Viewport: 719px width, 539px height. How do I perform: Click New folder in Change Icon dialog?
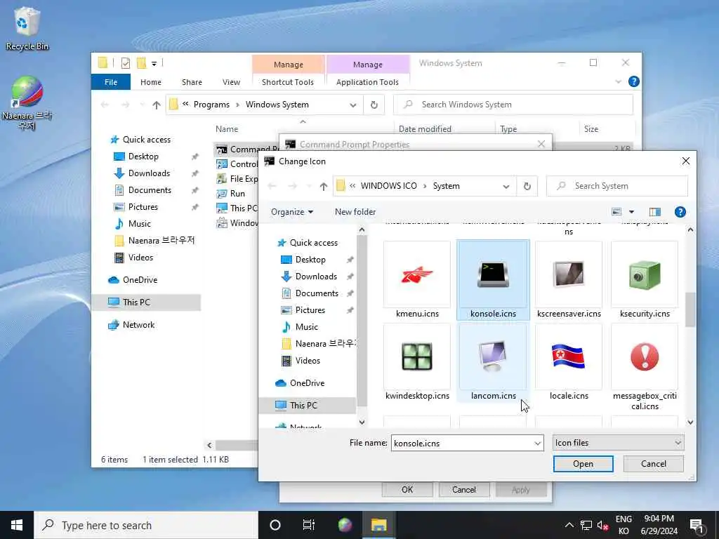click(355, 212)
